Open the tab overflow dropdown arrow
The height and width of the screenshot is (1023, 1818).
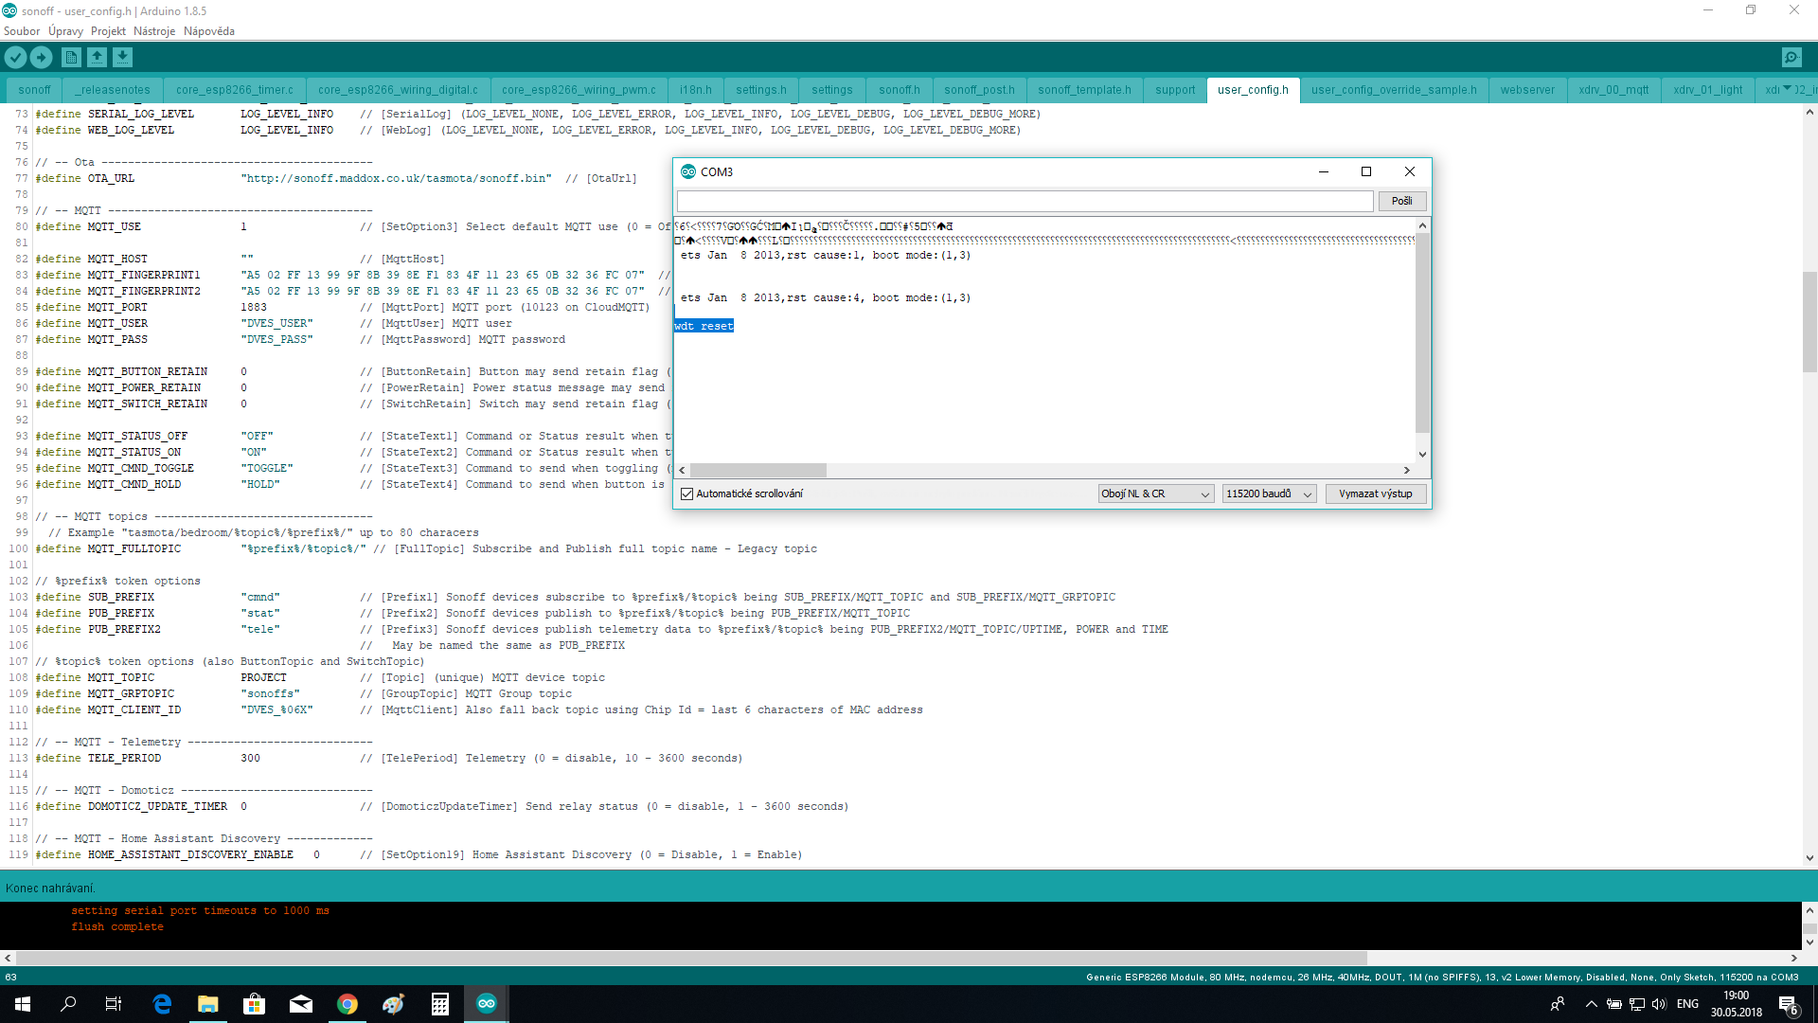click(1787, 89)
